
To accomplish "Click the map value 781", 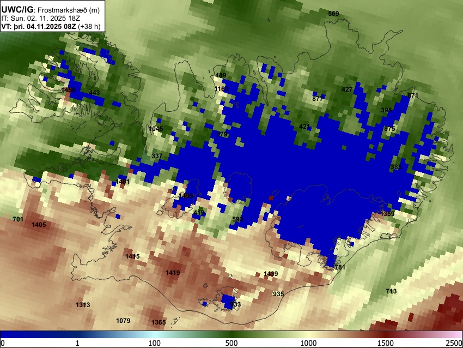I will point(340,267).
